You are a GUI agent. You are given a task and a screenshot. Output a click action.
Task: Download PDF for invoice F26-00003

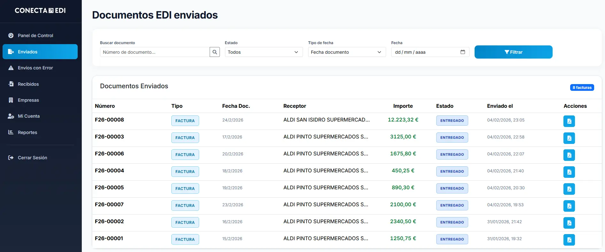(569, 138)
